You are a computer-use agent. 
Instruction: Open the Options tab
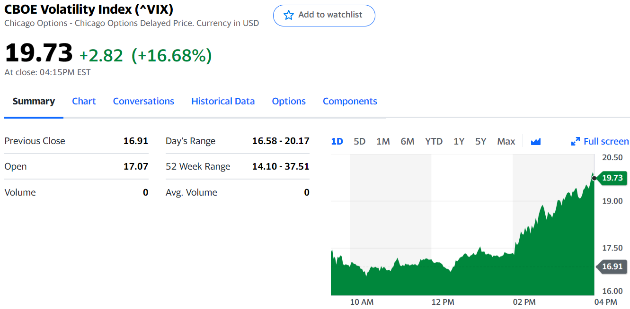289,101
